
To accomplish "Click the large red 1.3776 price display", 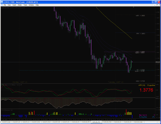I will (x=146, y=90).
